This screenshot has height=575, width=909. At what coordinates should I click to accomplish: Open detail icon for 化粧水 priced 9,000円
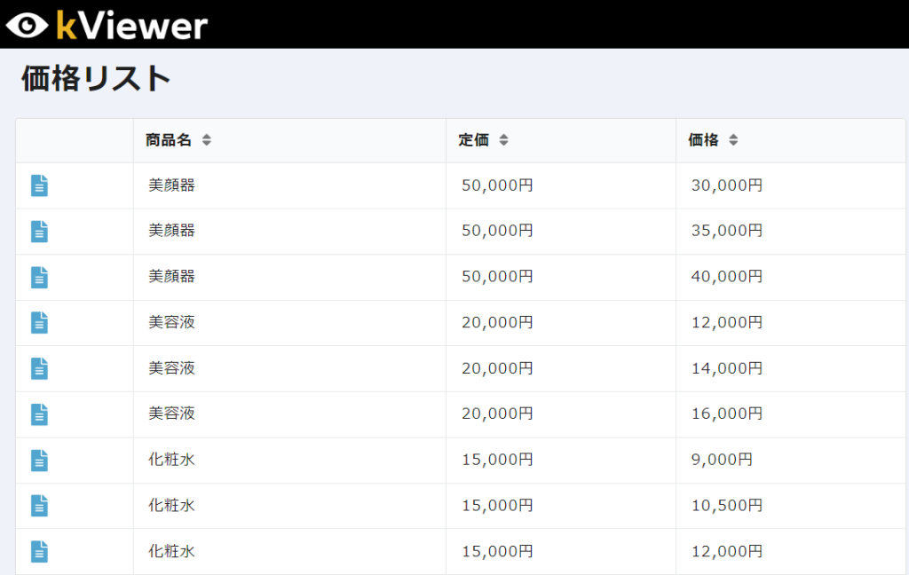39,461
